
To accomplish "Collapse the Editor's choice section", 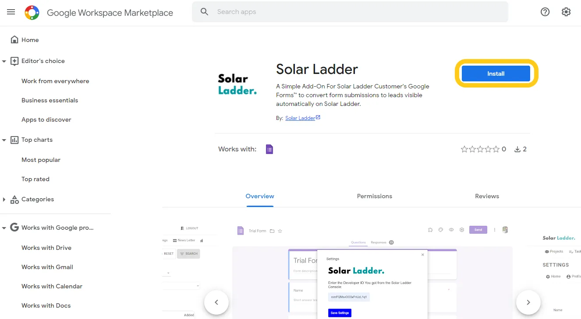I will click(x=4, y=61).
